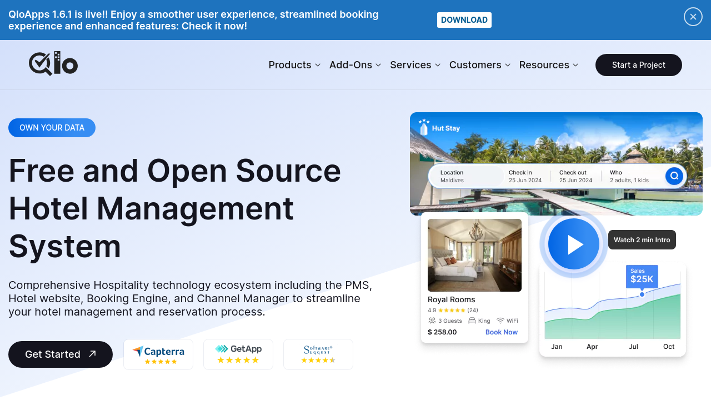Viewport: 711px width, 400px height.
Task: Open the Customers menu
Action: point(479,65)
